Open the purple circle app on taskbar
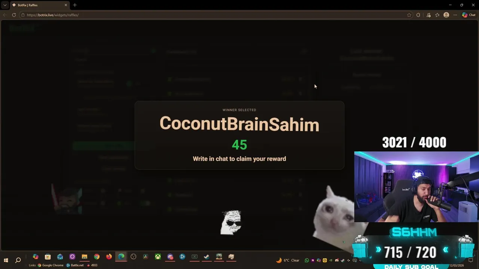The image size is (479, 269). tap(72, 257)
